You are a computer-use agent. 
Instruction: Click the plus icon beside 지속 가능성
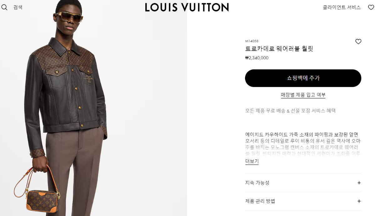tap(359, 183)
